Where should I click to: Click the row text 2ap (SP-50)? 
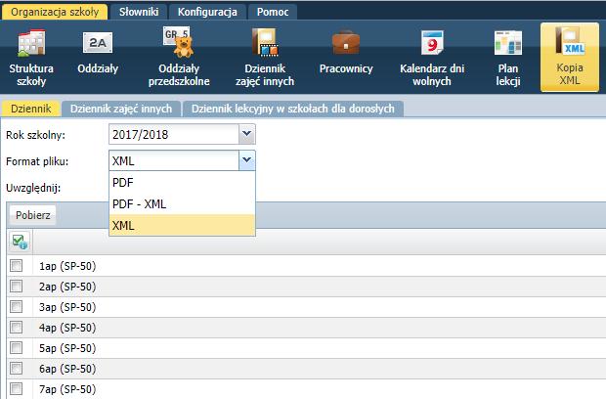[x=67, y=287]
